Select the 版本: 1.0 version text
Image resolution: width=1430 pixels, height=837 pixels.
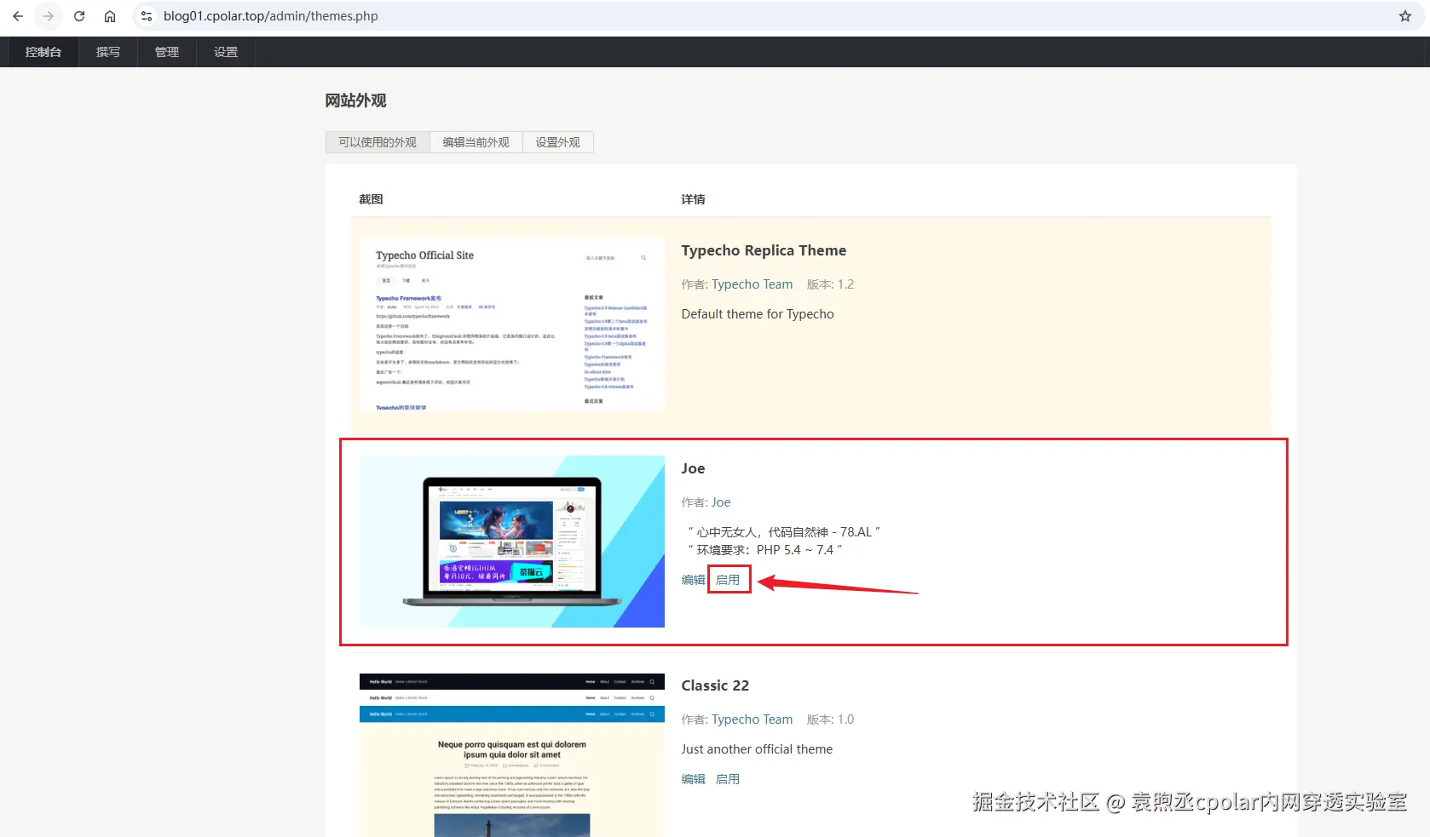pos(830,719)
